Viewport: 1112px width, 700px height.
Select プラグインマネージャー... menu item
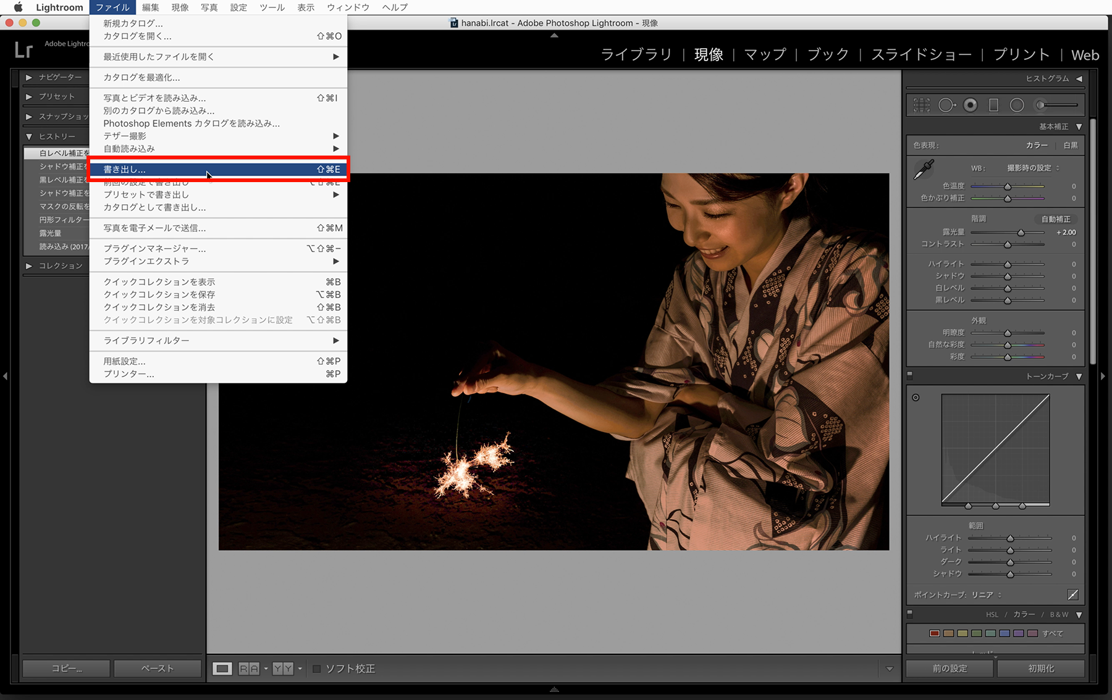pyautogui.click(x=218, y=248)
